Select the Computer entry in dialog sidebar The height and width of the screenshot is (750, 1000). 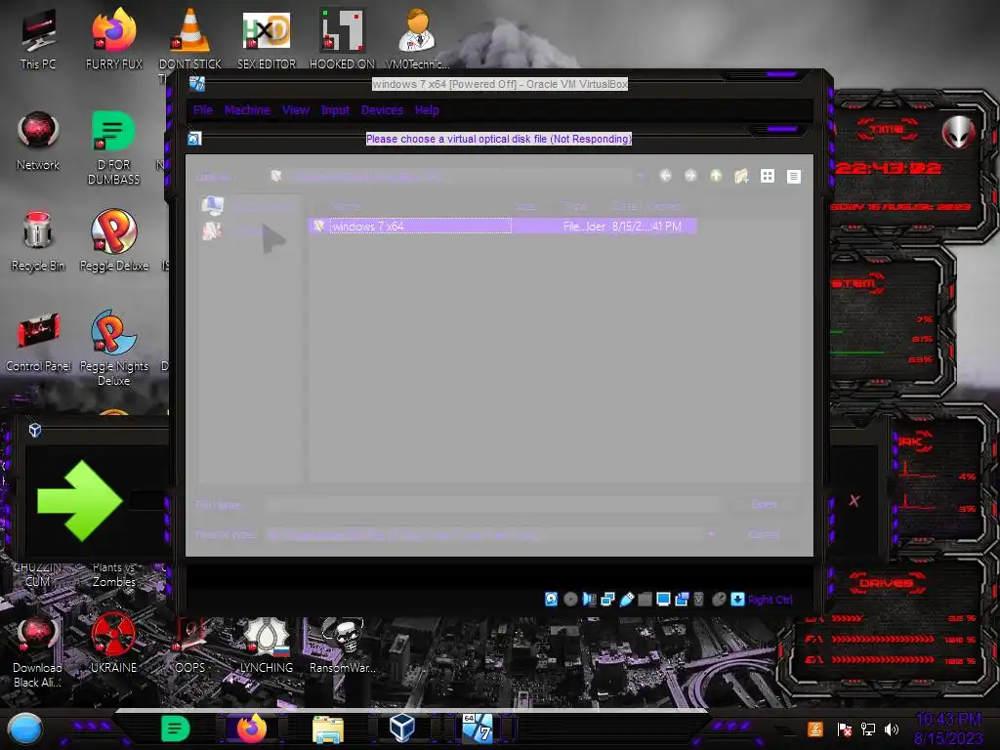pos(247,205)
